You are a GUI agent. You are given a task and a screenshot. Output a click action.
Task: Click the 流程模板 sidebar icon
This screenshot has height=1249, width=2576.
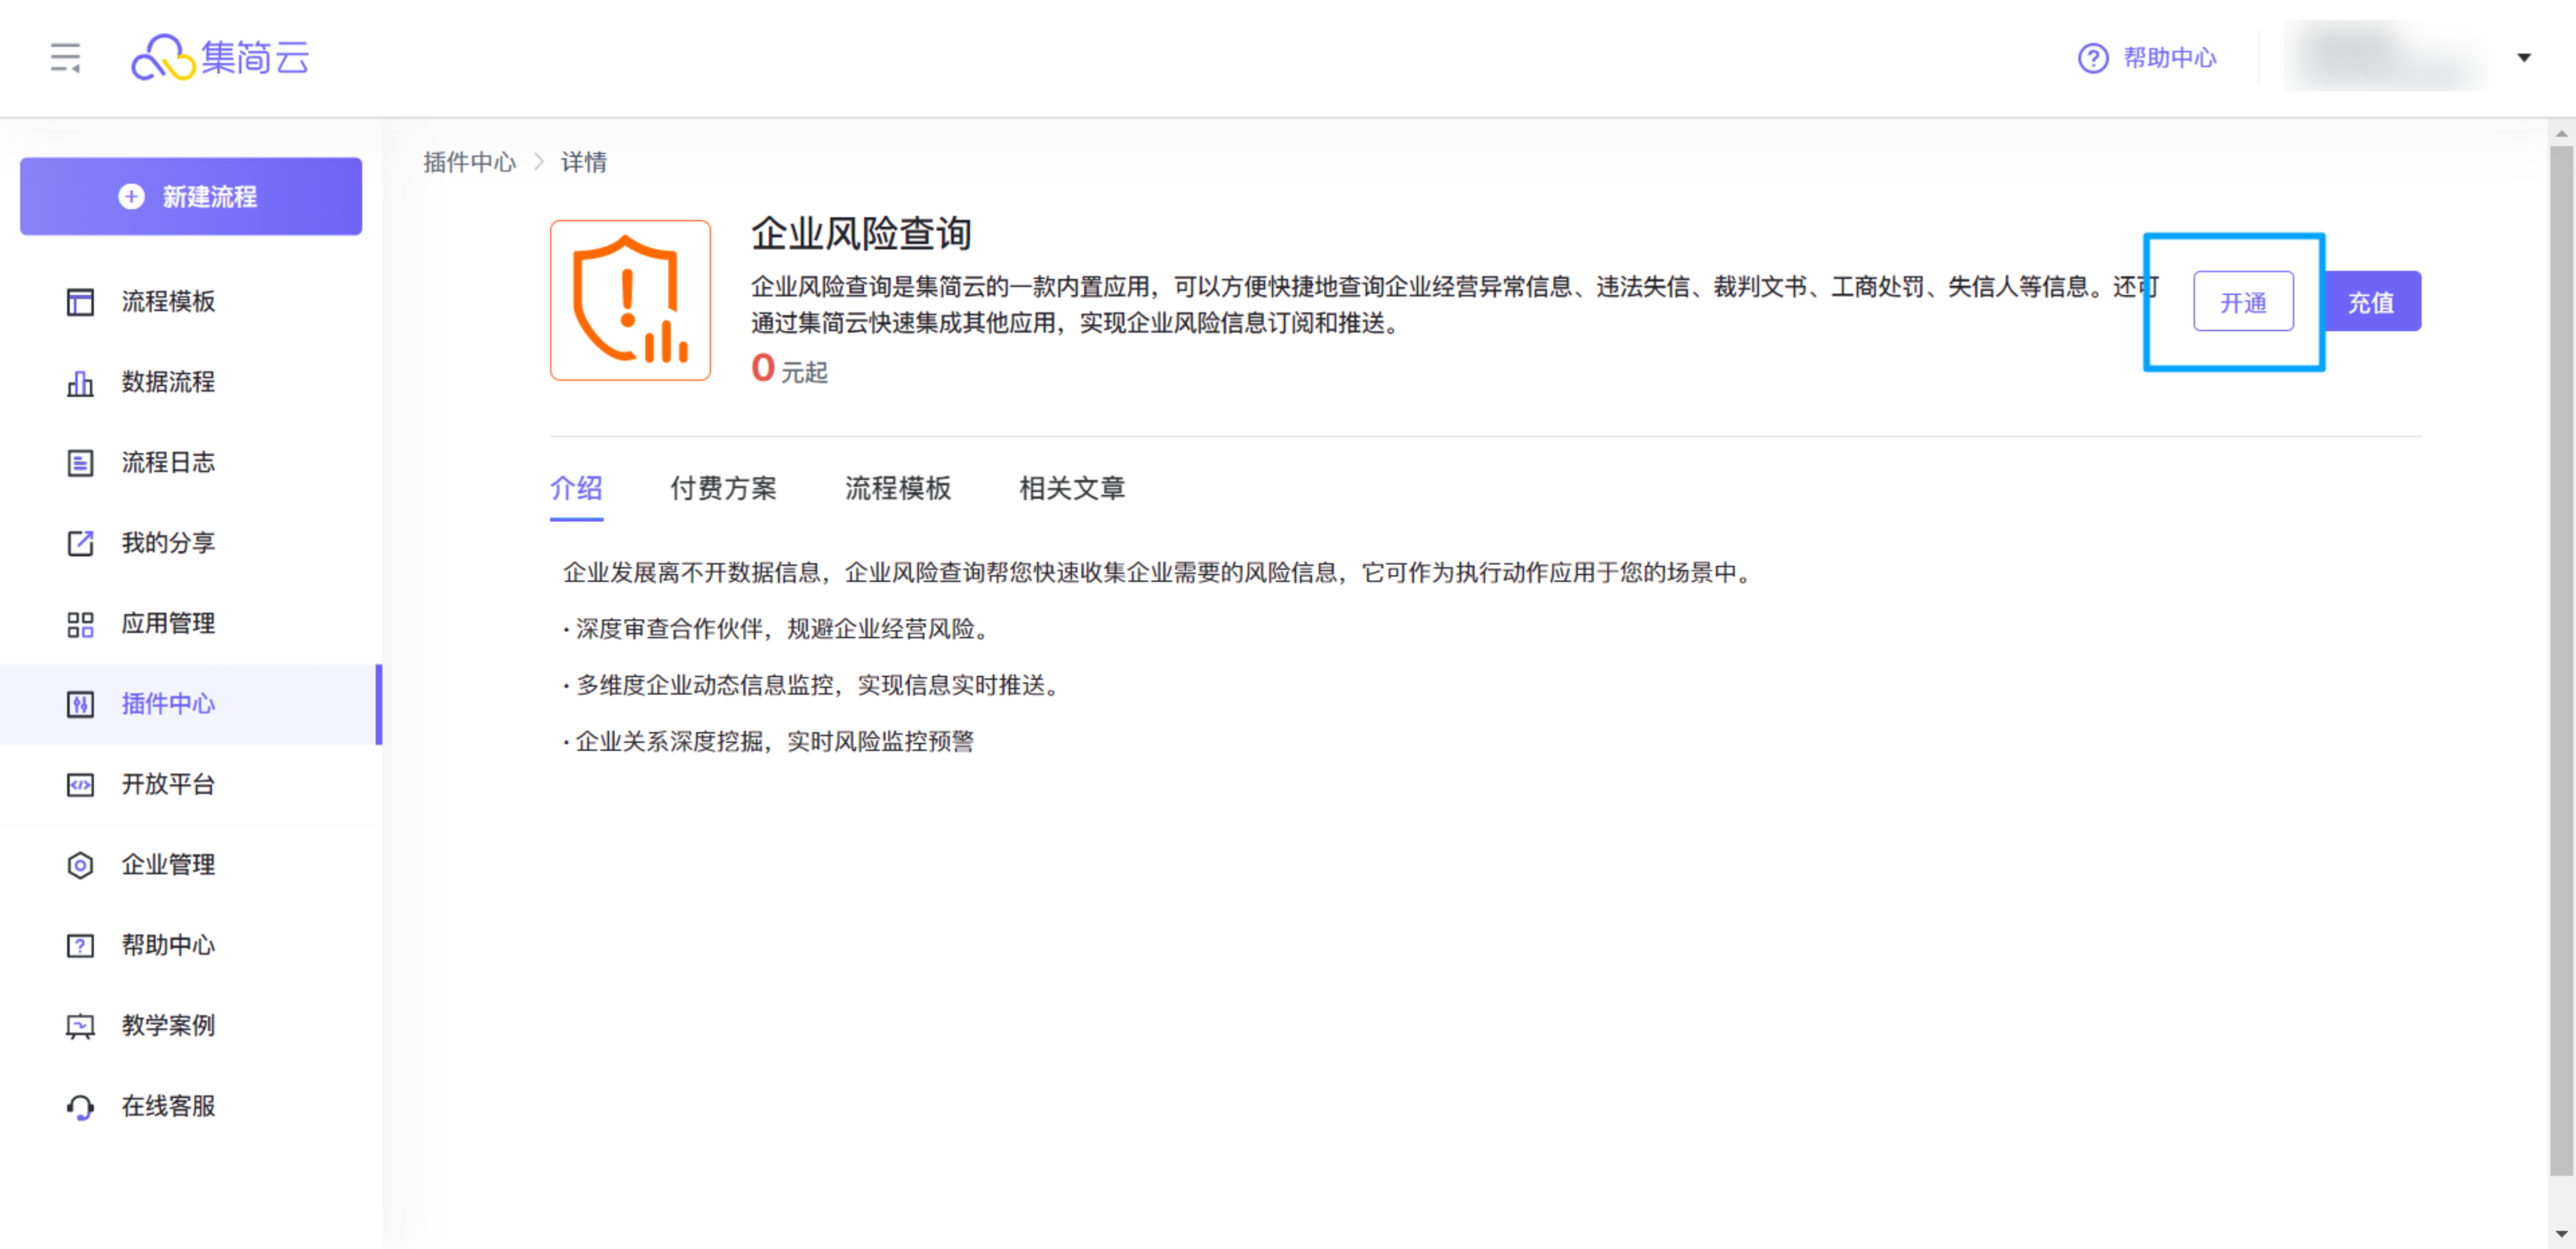click(x=80, y=302)
